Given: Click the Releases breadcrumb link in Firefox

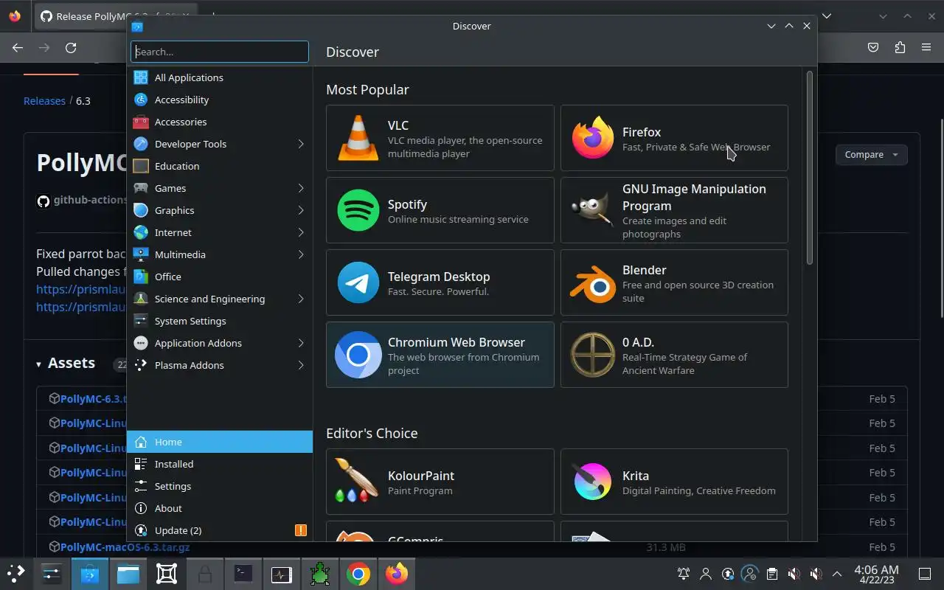Looking at the screenshot, I should coord(44,100).
